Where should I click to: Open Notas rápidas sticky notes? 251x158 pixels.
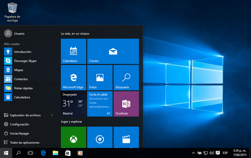18,88
